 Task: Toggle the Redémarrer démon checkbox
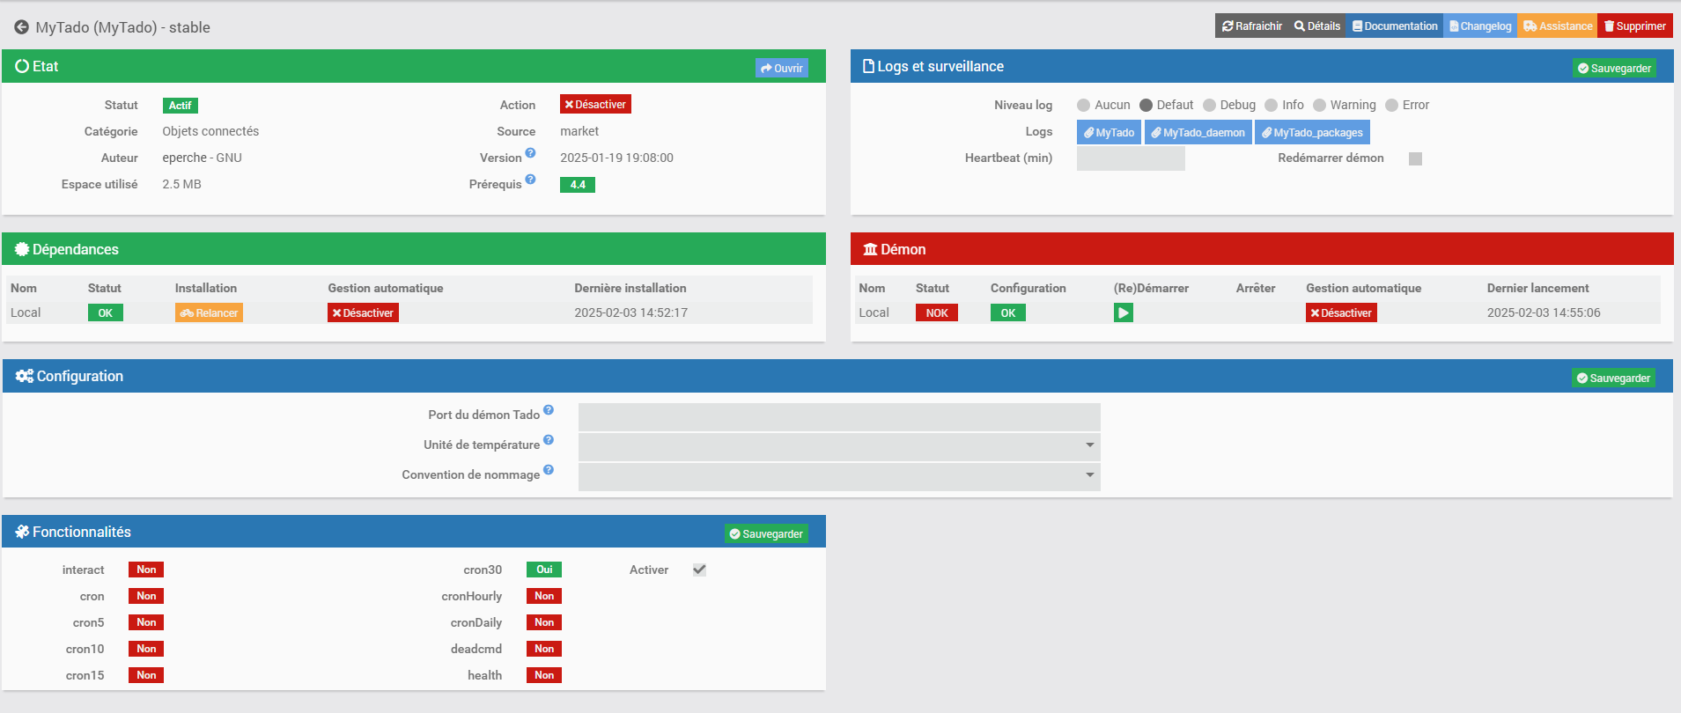(1415, 158)
